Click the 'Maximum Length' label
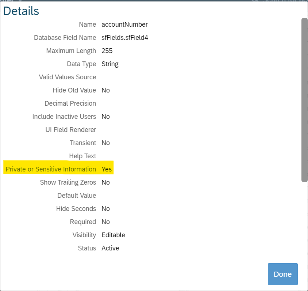 click(x=71, y=51)
